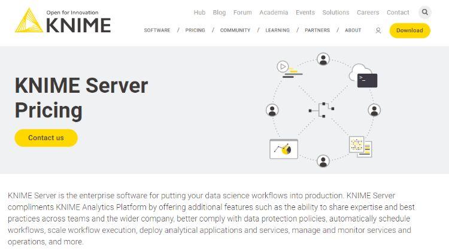Open the Pricing menu

[195, 31]
